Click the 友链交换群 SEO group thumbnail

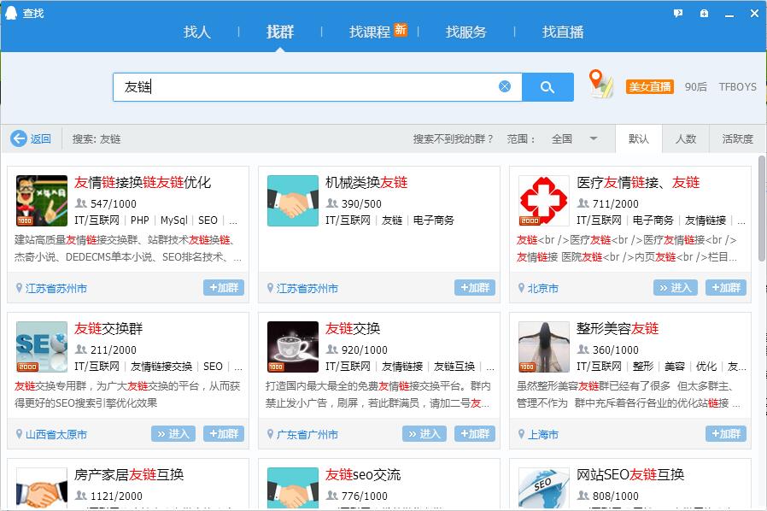pyautogui.click(x=40, y=346)
